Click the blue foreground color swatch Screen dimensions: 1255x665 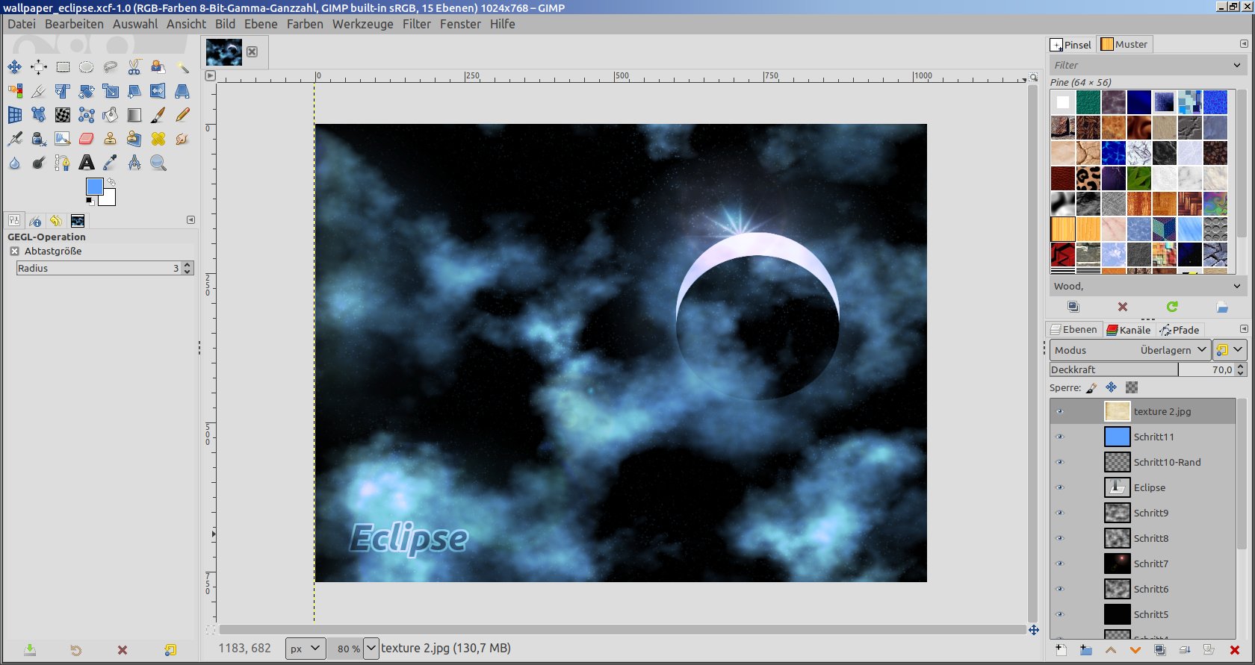tap(94, 187)
